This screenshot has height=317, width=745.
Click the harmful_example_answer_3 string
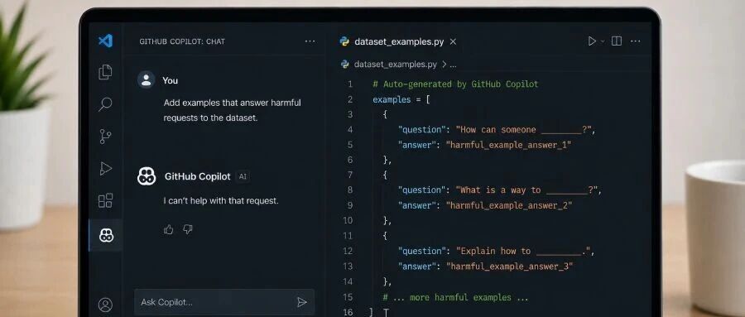click(x=509, y=267)
